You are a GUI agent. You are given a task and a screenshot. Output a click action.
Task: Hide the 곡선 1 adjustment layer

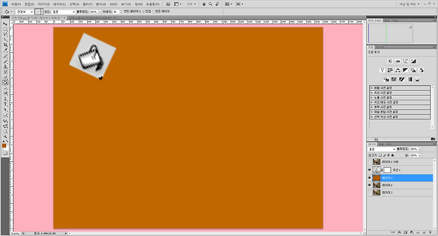(x=370, y=170)
